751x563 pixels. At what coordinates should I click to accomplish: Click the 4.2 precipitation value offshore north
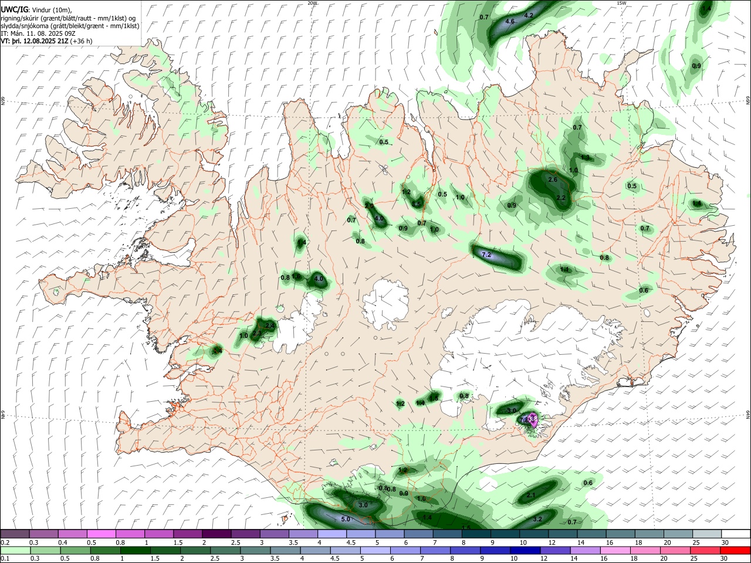click(528, 15)
